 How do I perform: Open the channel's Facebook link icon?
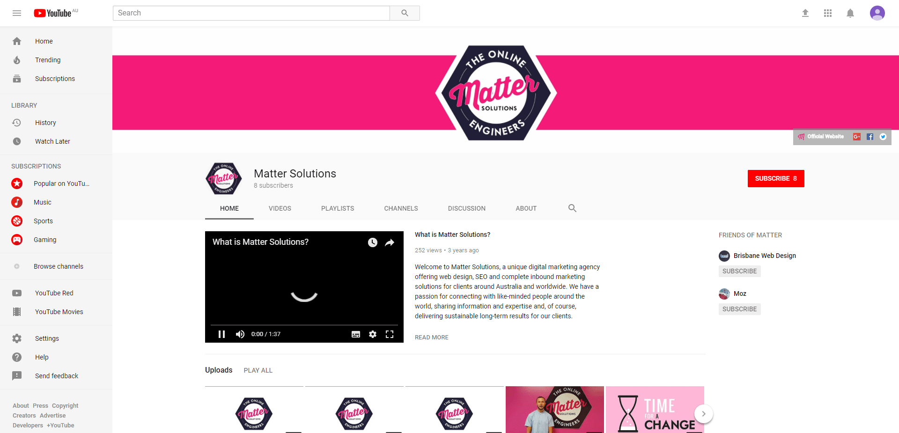870,137
